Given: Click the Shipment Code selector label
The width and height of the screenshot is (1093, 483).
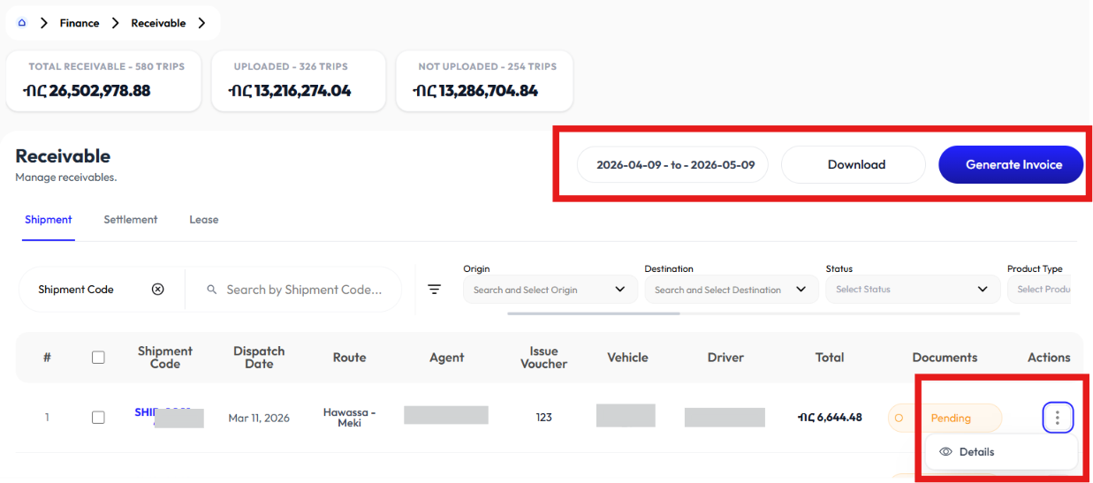Looking at the screenshot, I should [x=76, y=289].
